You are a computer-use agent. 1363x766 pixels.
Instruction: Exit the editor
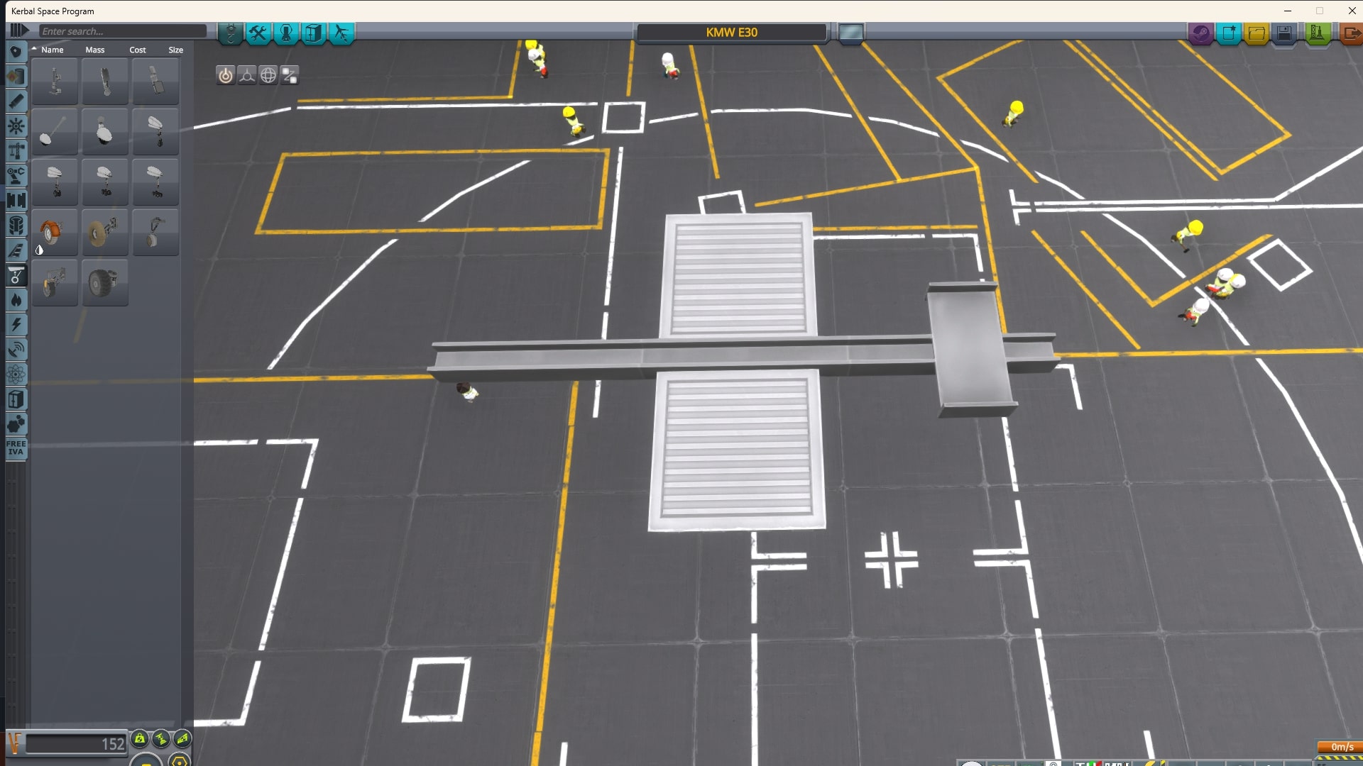click(1351, 33)
